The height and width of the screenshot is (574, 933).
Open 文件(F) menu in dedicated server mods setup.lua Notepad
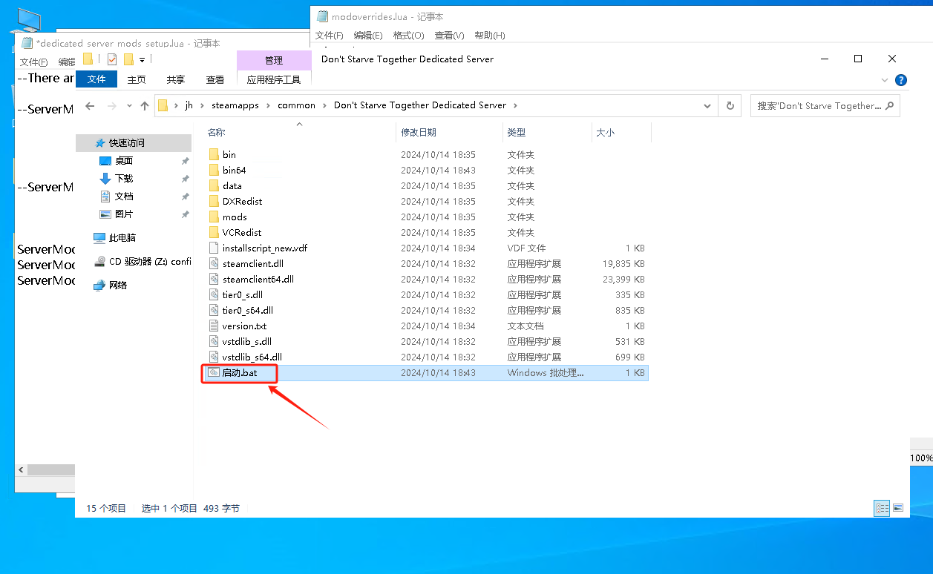coord(33,62)
